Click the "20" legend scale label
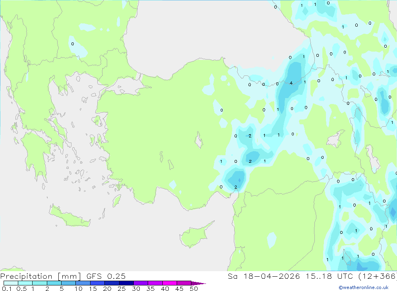Screen dimensions: 397x291 (x=107, y=289)
